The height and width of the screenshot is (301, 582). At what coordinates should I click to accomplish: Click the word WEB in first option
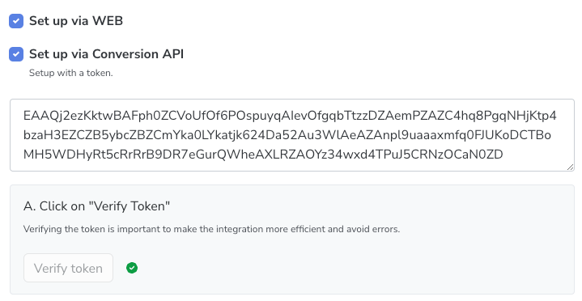108,21
